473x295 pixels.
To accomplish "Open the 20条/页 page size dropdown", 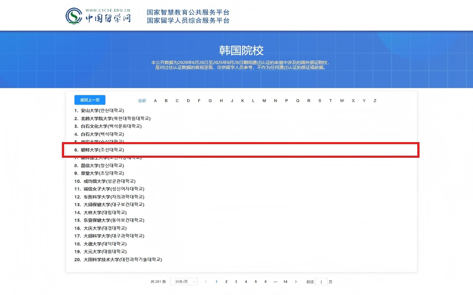I will pos(184,282).
